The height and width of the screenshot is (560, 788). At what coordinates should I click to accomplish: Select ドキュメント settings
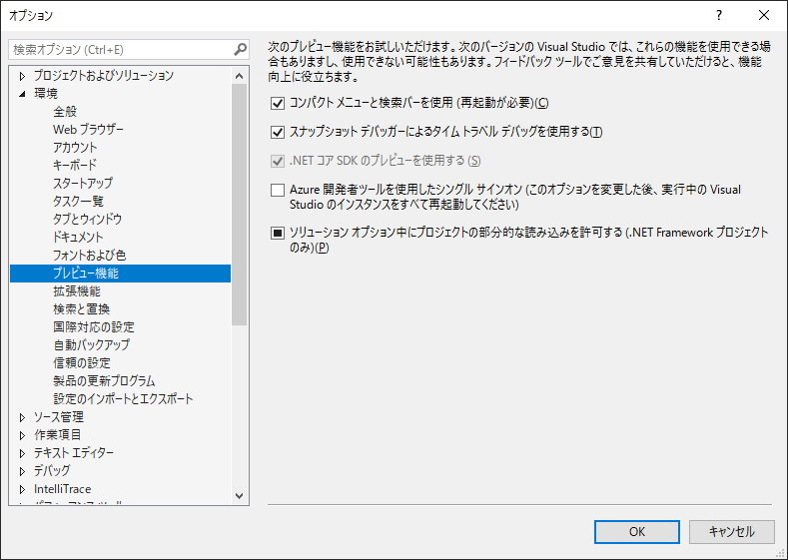click(x=78, y=237)
